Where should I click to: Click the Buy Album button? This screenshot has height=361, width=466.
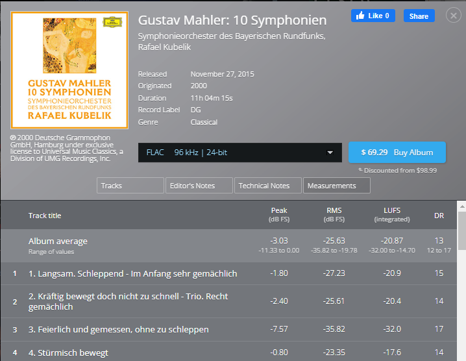coord(397,153)
